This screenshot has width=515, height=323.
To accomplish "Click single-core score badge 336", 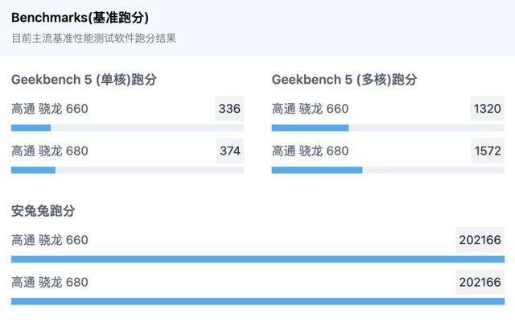I will click(229, 109).
